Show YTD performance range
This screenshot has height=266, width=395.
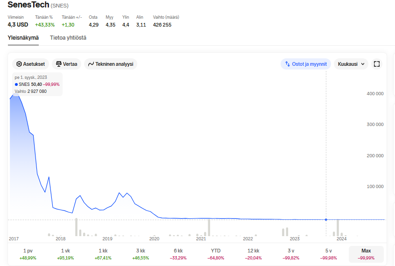216,254
